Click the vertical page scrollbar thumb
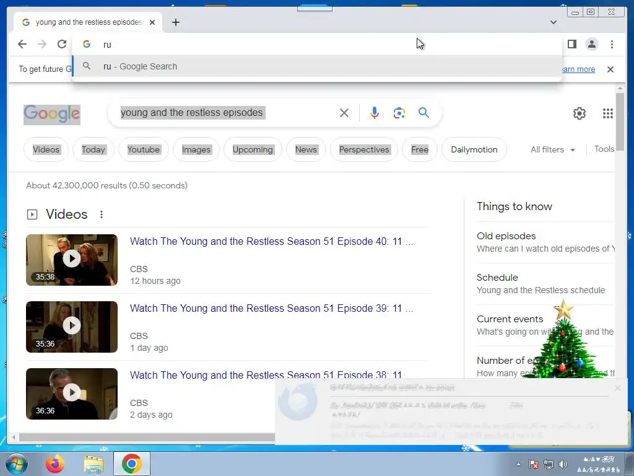The width and height of the screenshot is (634, 476). [x=619, y=121]
